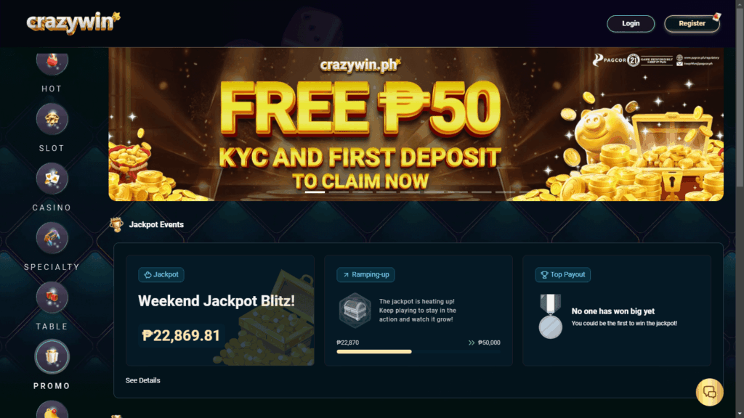
Task: Open the PROMO gift icon
Action: [52, 356]
